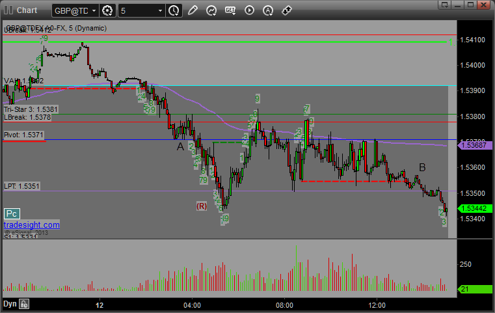Viewport: 495px width, 313px height.
Task: Click the 1.53600 price axis label
Action: pos(473,167)
